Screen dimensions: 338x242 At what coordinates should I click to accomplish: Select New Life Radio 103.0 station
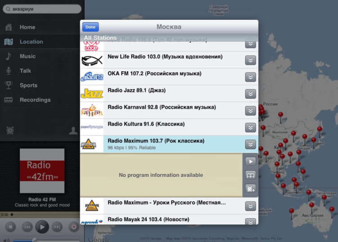click(169, 60)
